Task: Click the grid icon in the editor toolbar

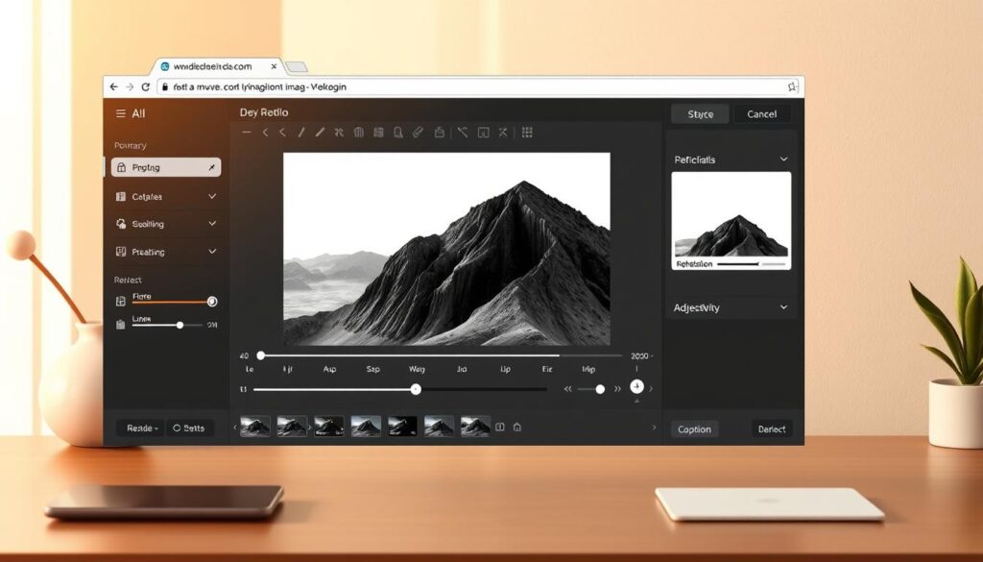Action: coord(527,133)
